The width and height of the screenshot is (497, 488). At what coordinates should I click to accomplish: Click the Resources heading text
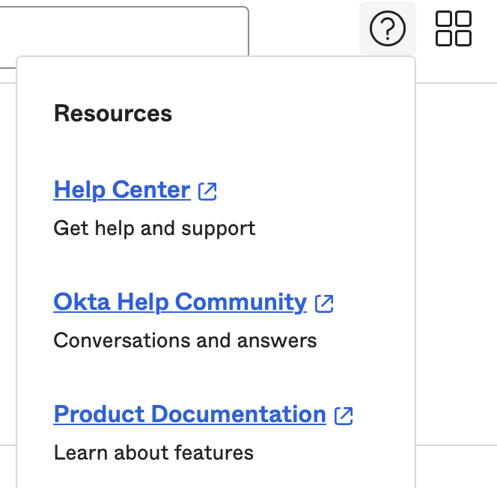click(113, 114)
